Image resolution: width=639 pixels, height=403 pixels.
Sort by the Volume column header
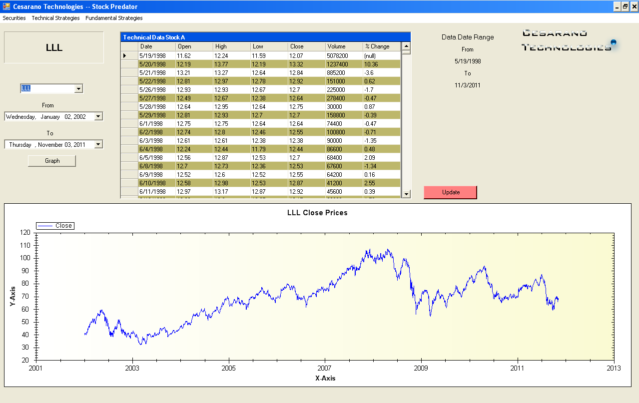[x=344, y=46]
